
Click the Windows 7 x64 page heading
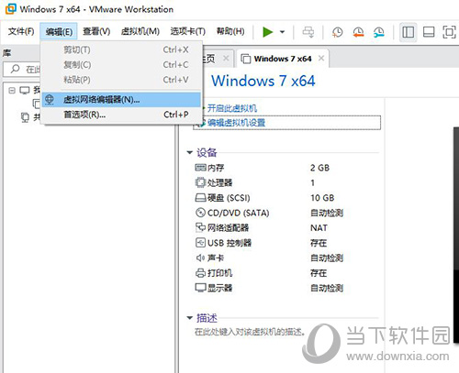[x=263, y=81]
